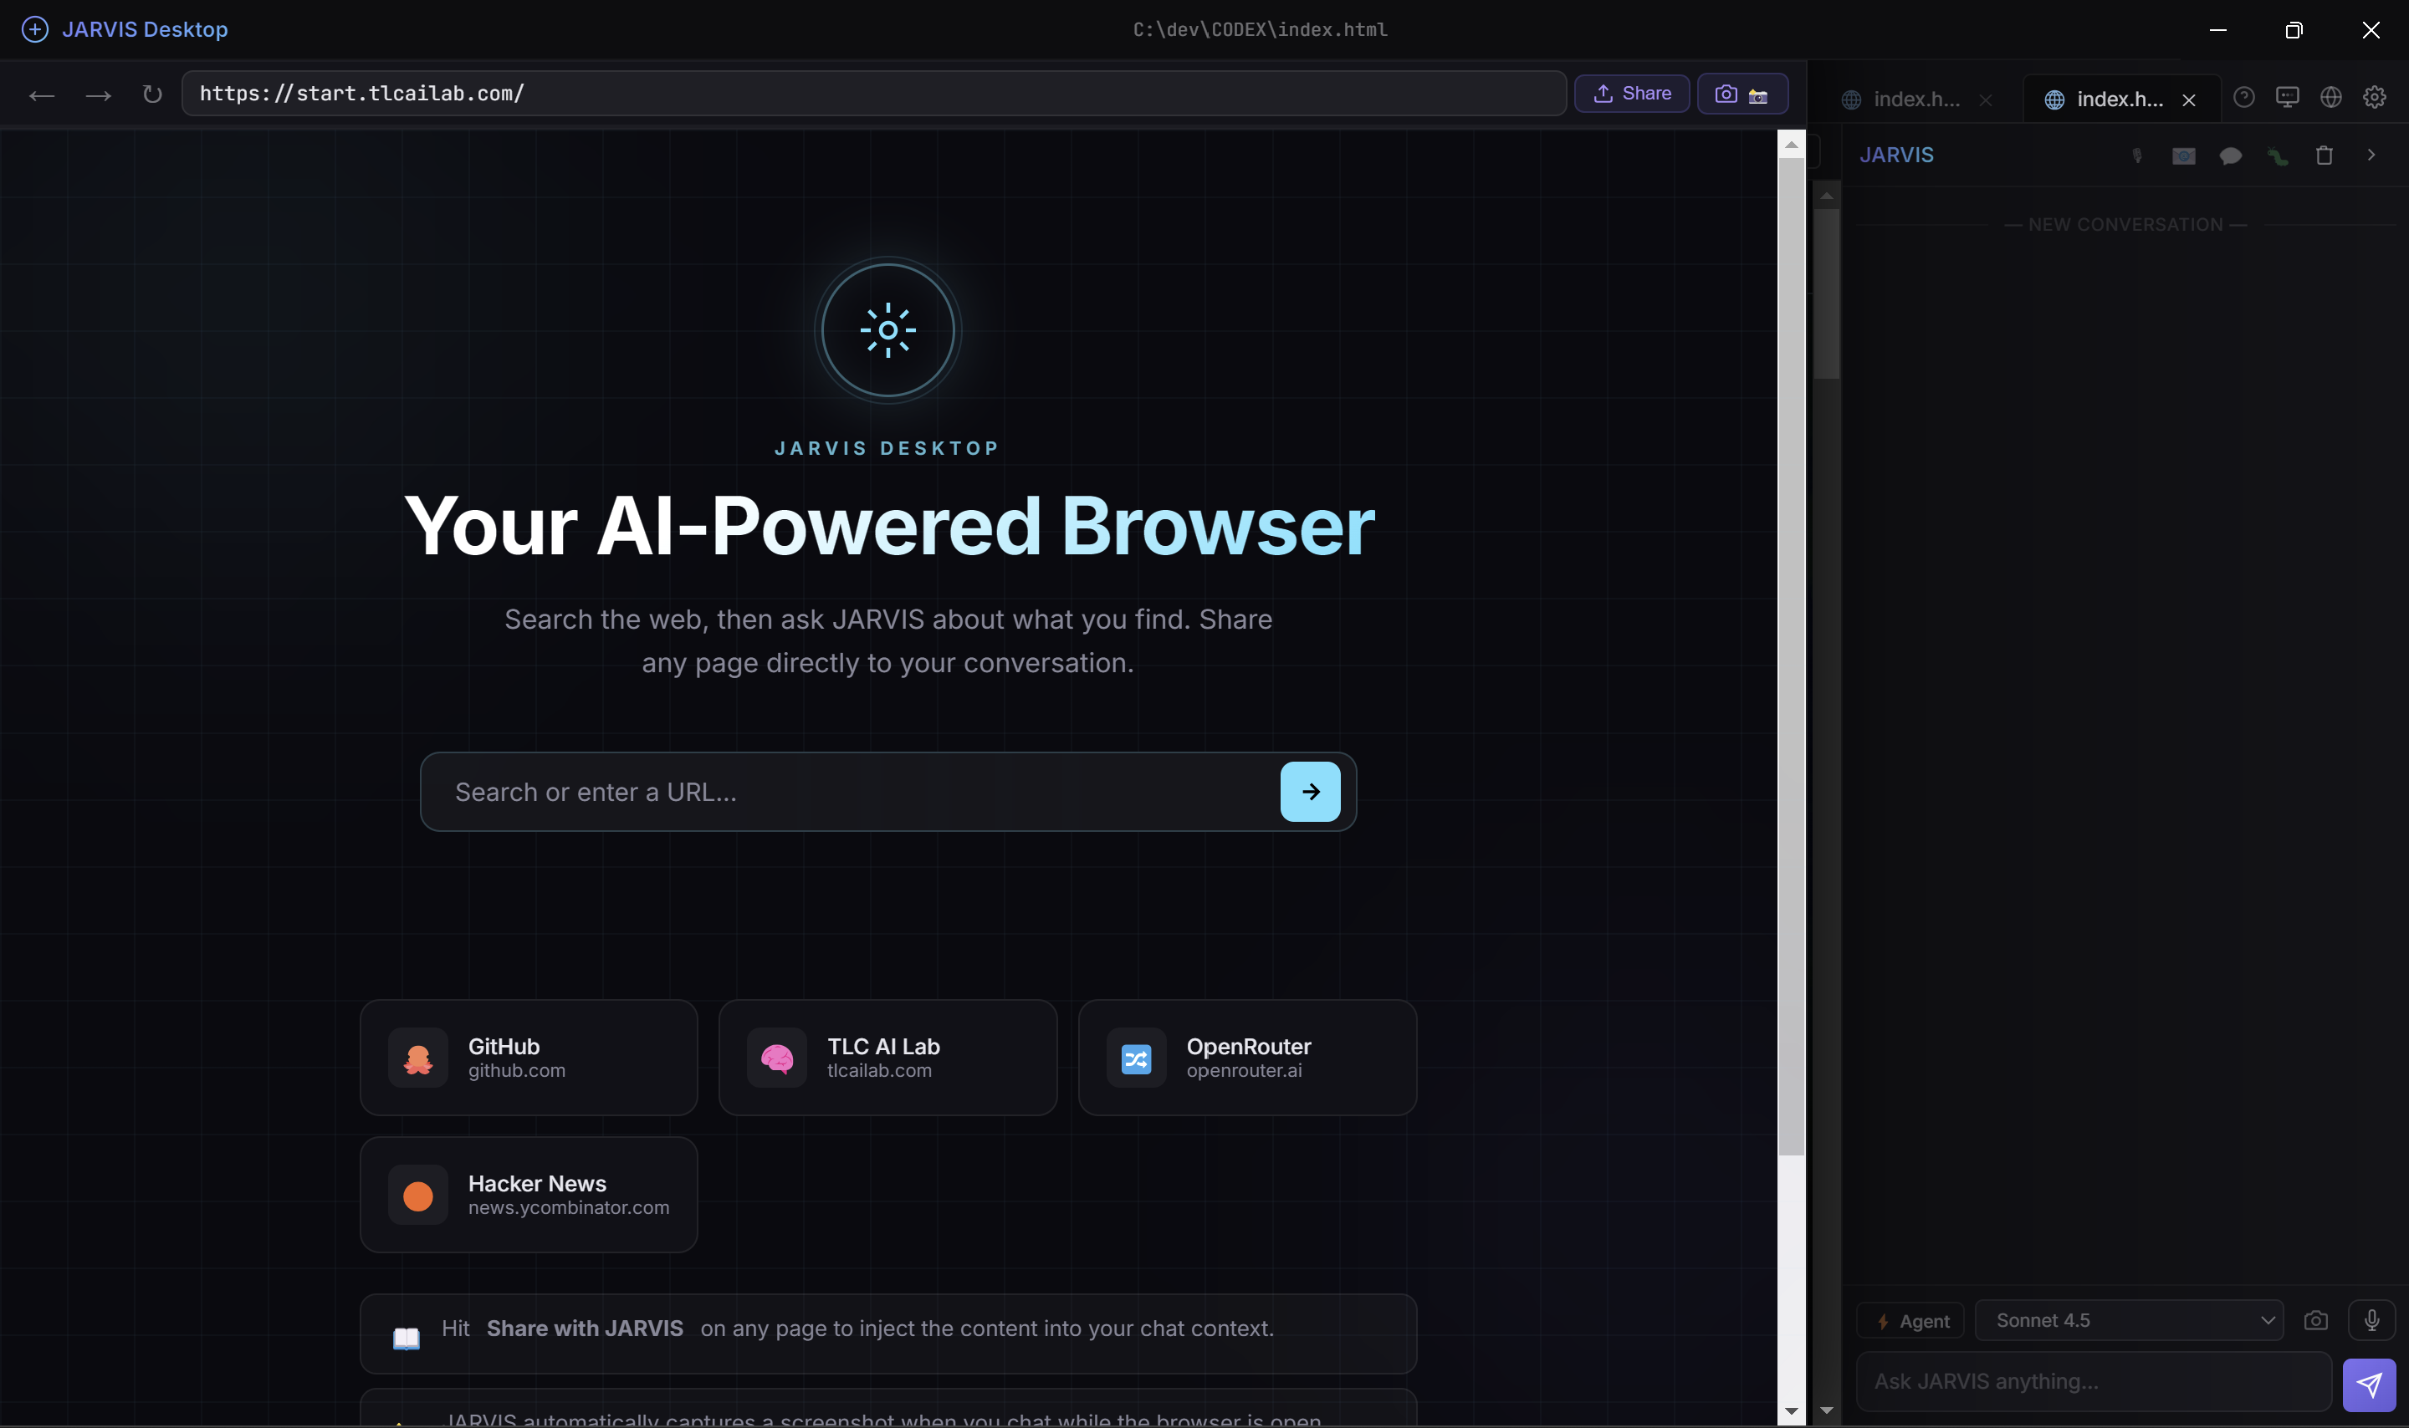Open the GitHub shortcut card
Viewport: 2409px width, 1428px height.
pyautogui.click(x=529, y=1058)
